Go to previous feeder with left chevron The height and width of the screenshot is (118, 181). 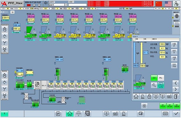click(176, 83)
